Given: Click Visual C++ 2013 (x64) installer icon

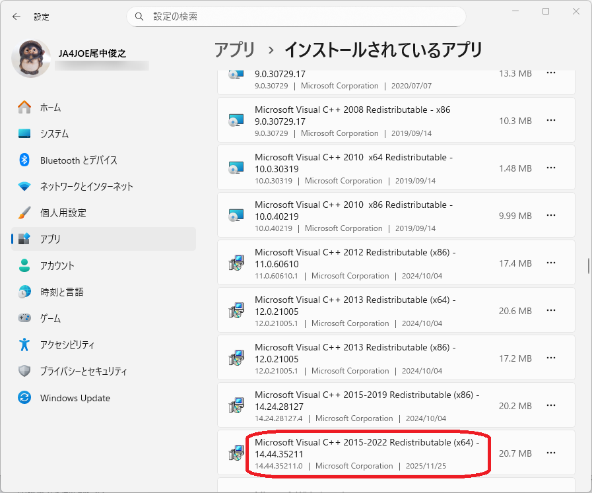Looking at the screenshot, I should coord(236,311).
